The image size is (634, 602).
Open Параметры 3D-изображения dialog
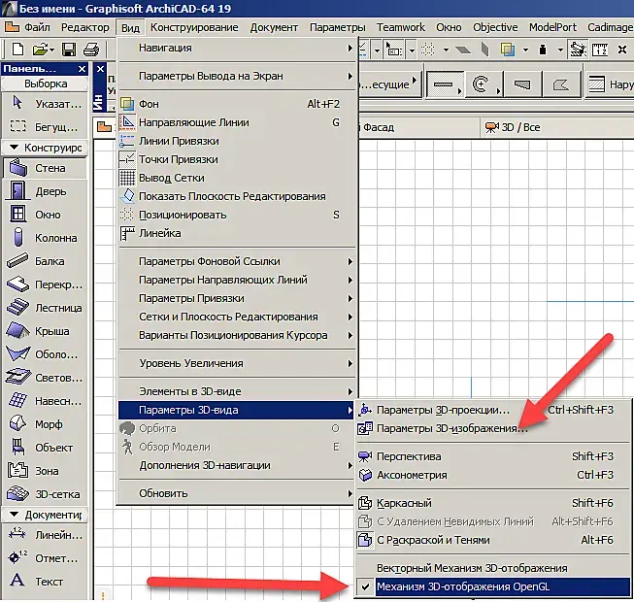point(493,428)
